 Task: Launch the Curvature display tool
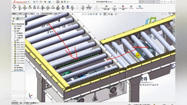(68, 7)
